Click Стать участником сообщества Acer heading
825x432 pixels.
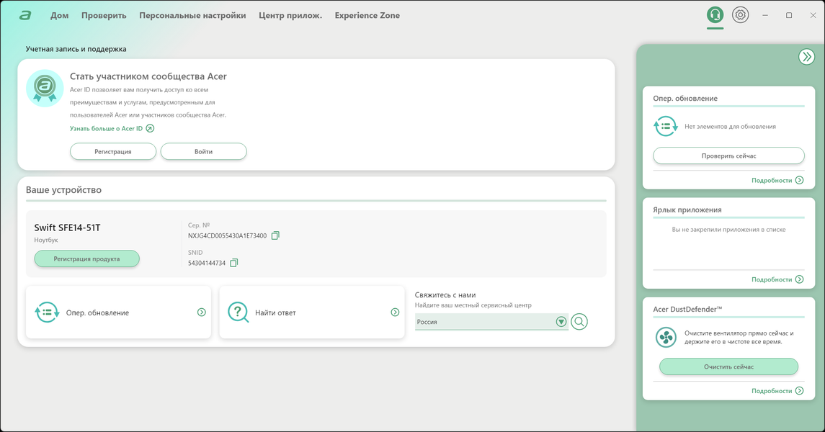[x=148, y=76]
